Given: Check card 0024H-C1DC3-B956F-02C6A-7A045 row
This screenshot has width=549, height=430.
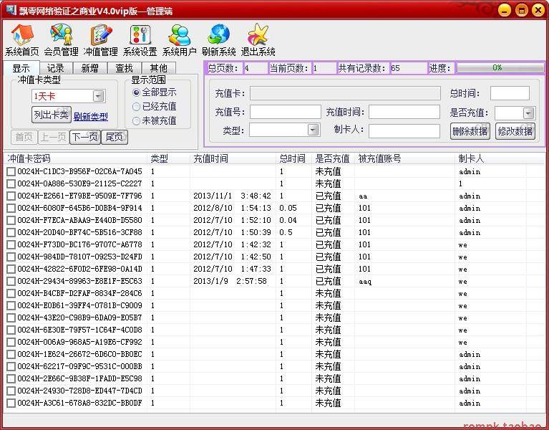Looking at the screenshot, I should [11, 172].
